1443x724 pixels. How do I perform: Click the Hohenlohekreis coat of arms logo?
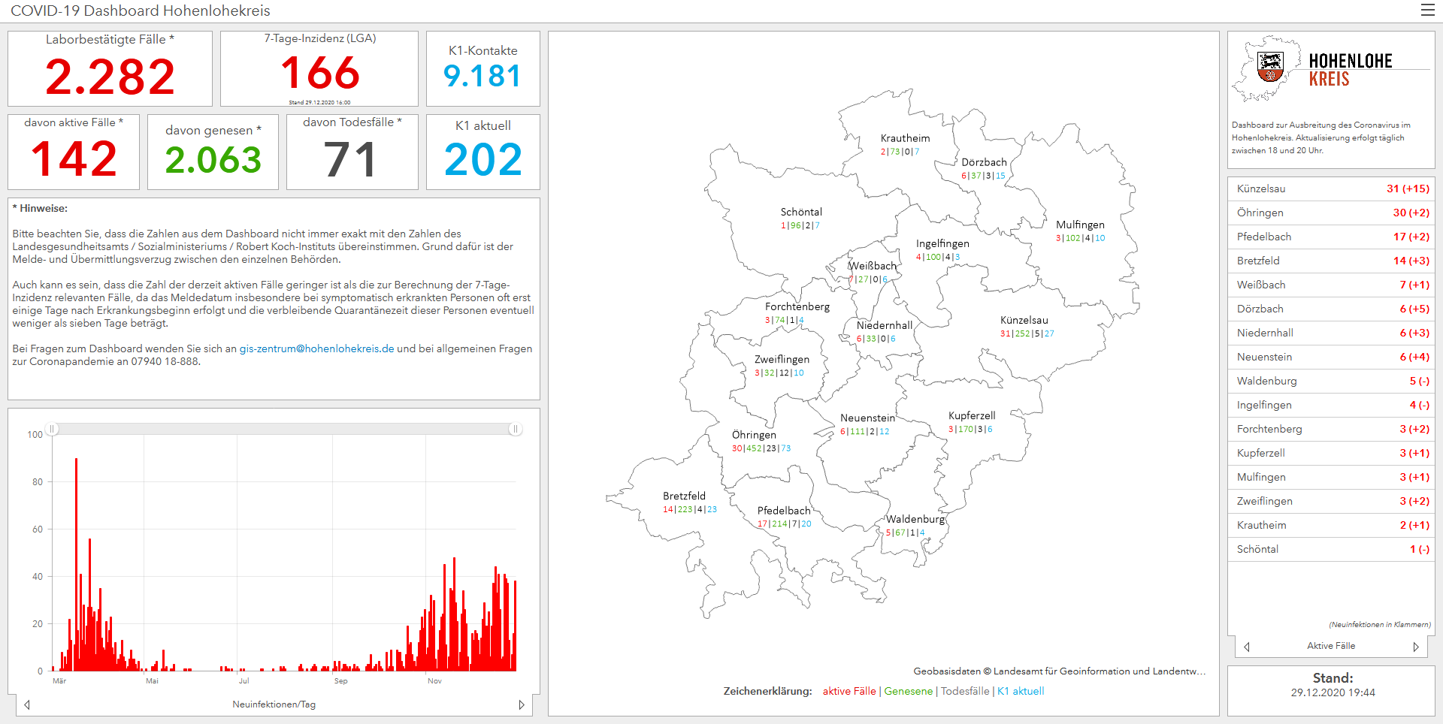click(1270, 68)
